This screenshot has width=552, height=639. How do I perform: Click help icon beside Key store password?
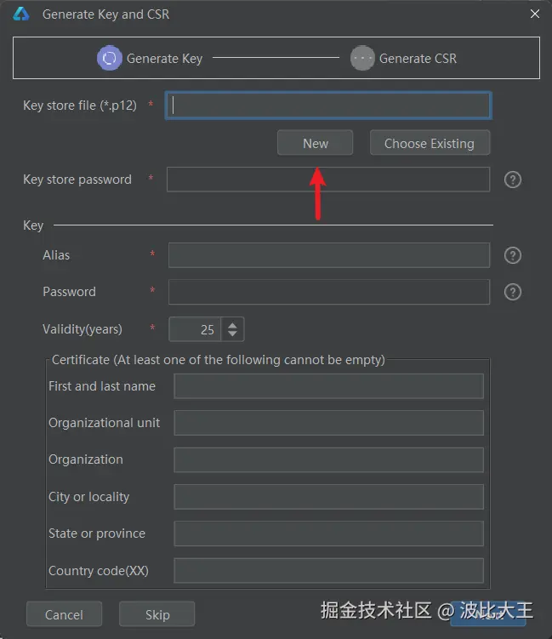click(513, 180)
